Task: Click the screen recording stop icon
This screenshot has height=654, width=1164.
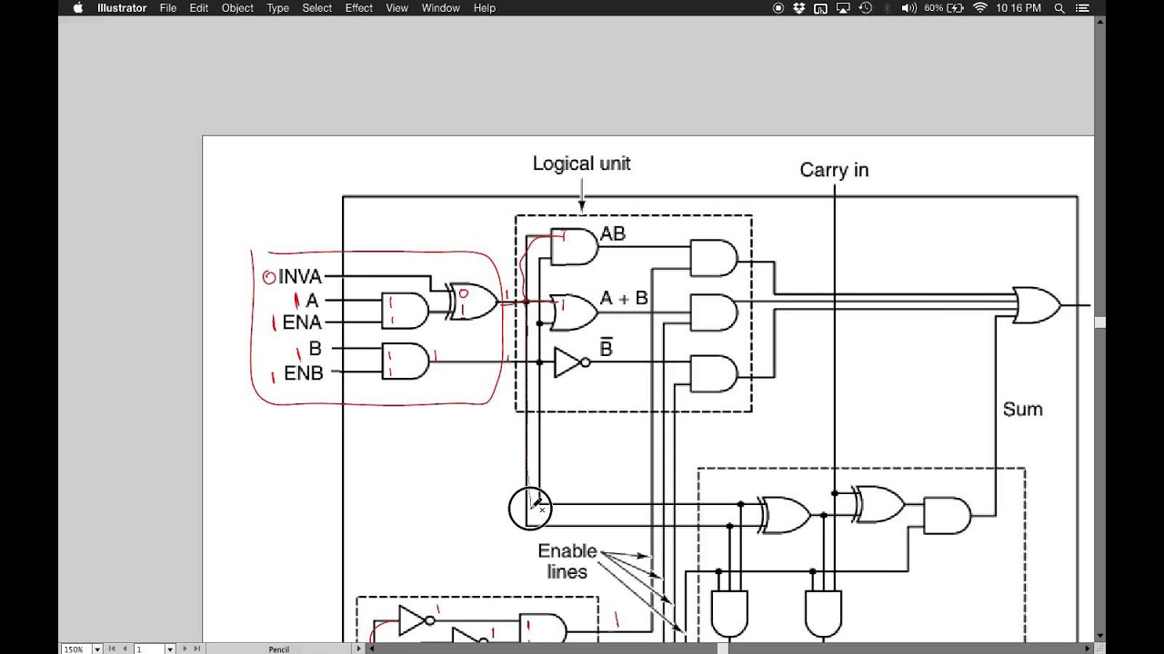Action: (778, 8)
